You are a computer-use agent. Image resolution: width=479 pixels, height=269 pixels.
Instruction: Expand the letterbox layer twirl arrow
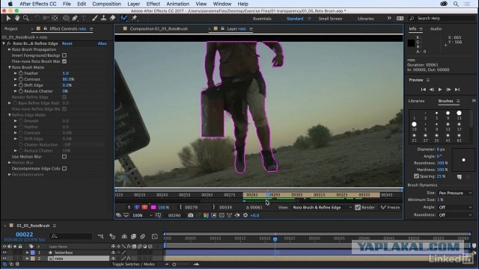pos(27,253)
